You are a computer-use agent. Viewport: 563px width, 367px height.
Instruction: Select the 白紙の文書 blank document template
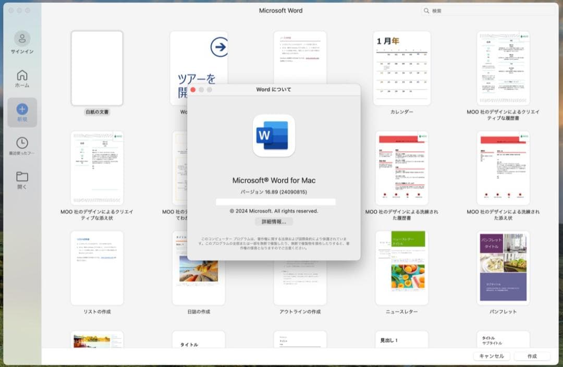(x=96, y=68)
